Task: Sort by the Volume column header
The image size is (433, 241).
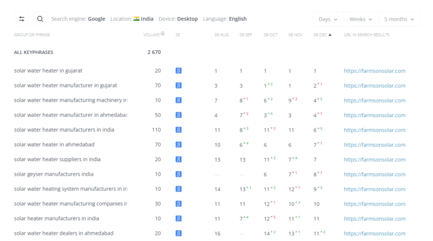Action: [151, 35]
